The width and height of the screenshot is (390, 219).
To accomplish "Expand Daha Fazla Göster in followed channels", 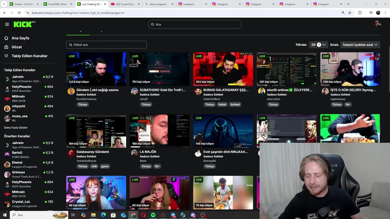I will tap(16, 128).
